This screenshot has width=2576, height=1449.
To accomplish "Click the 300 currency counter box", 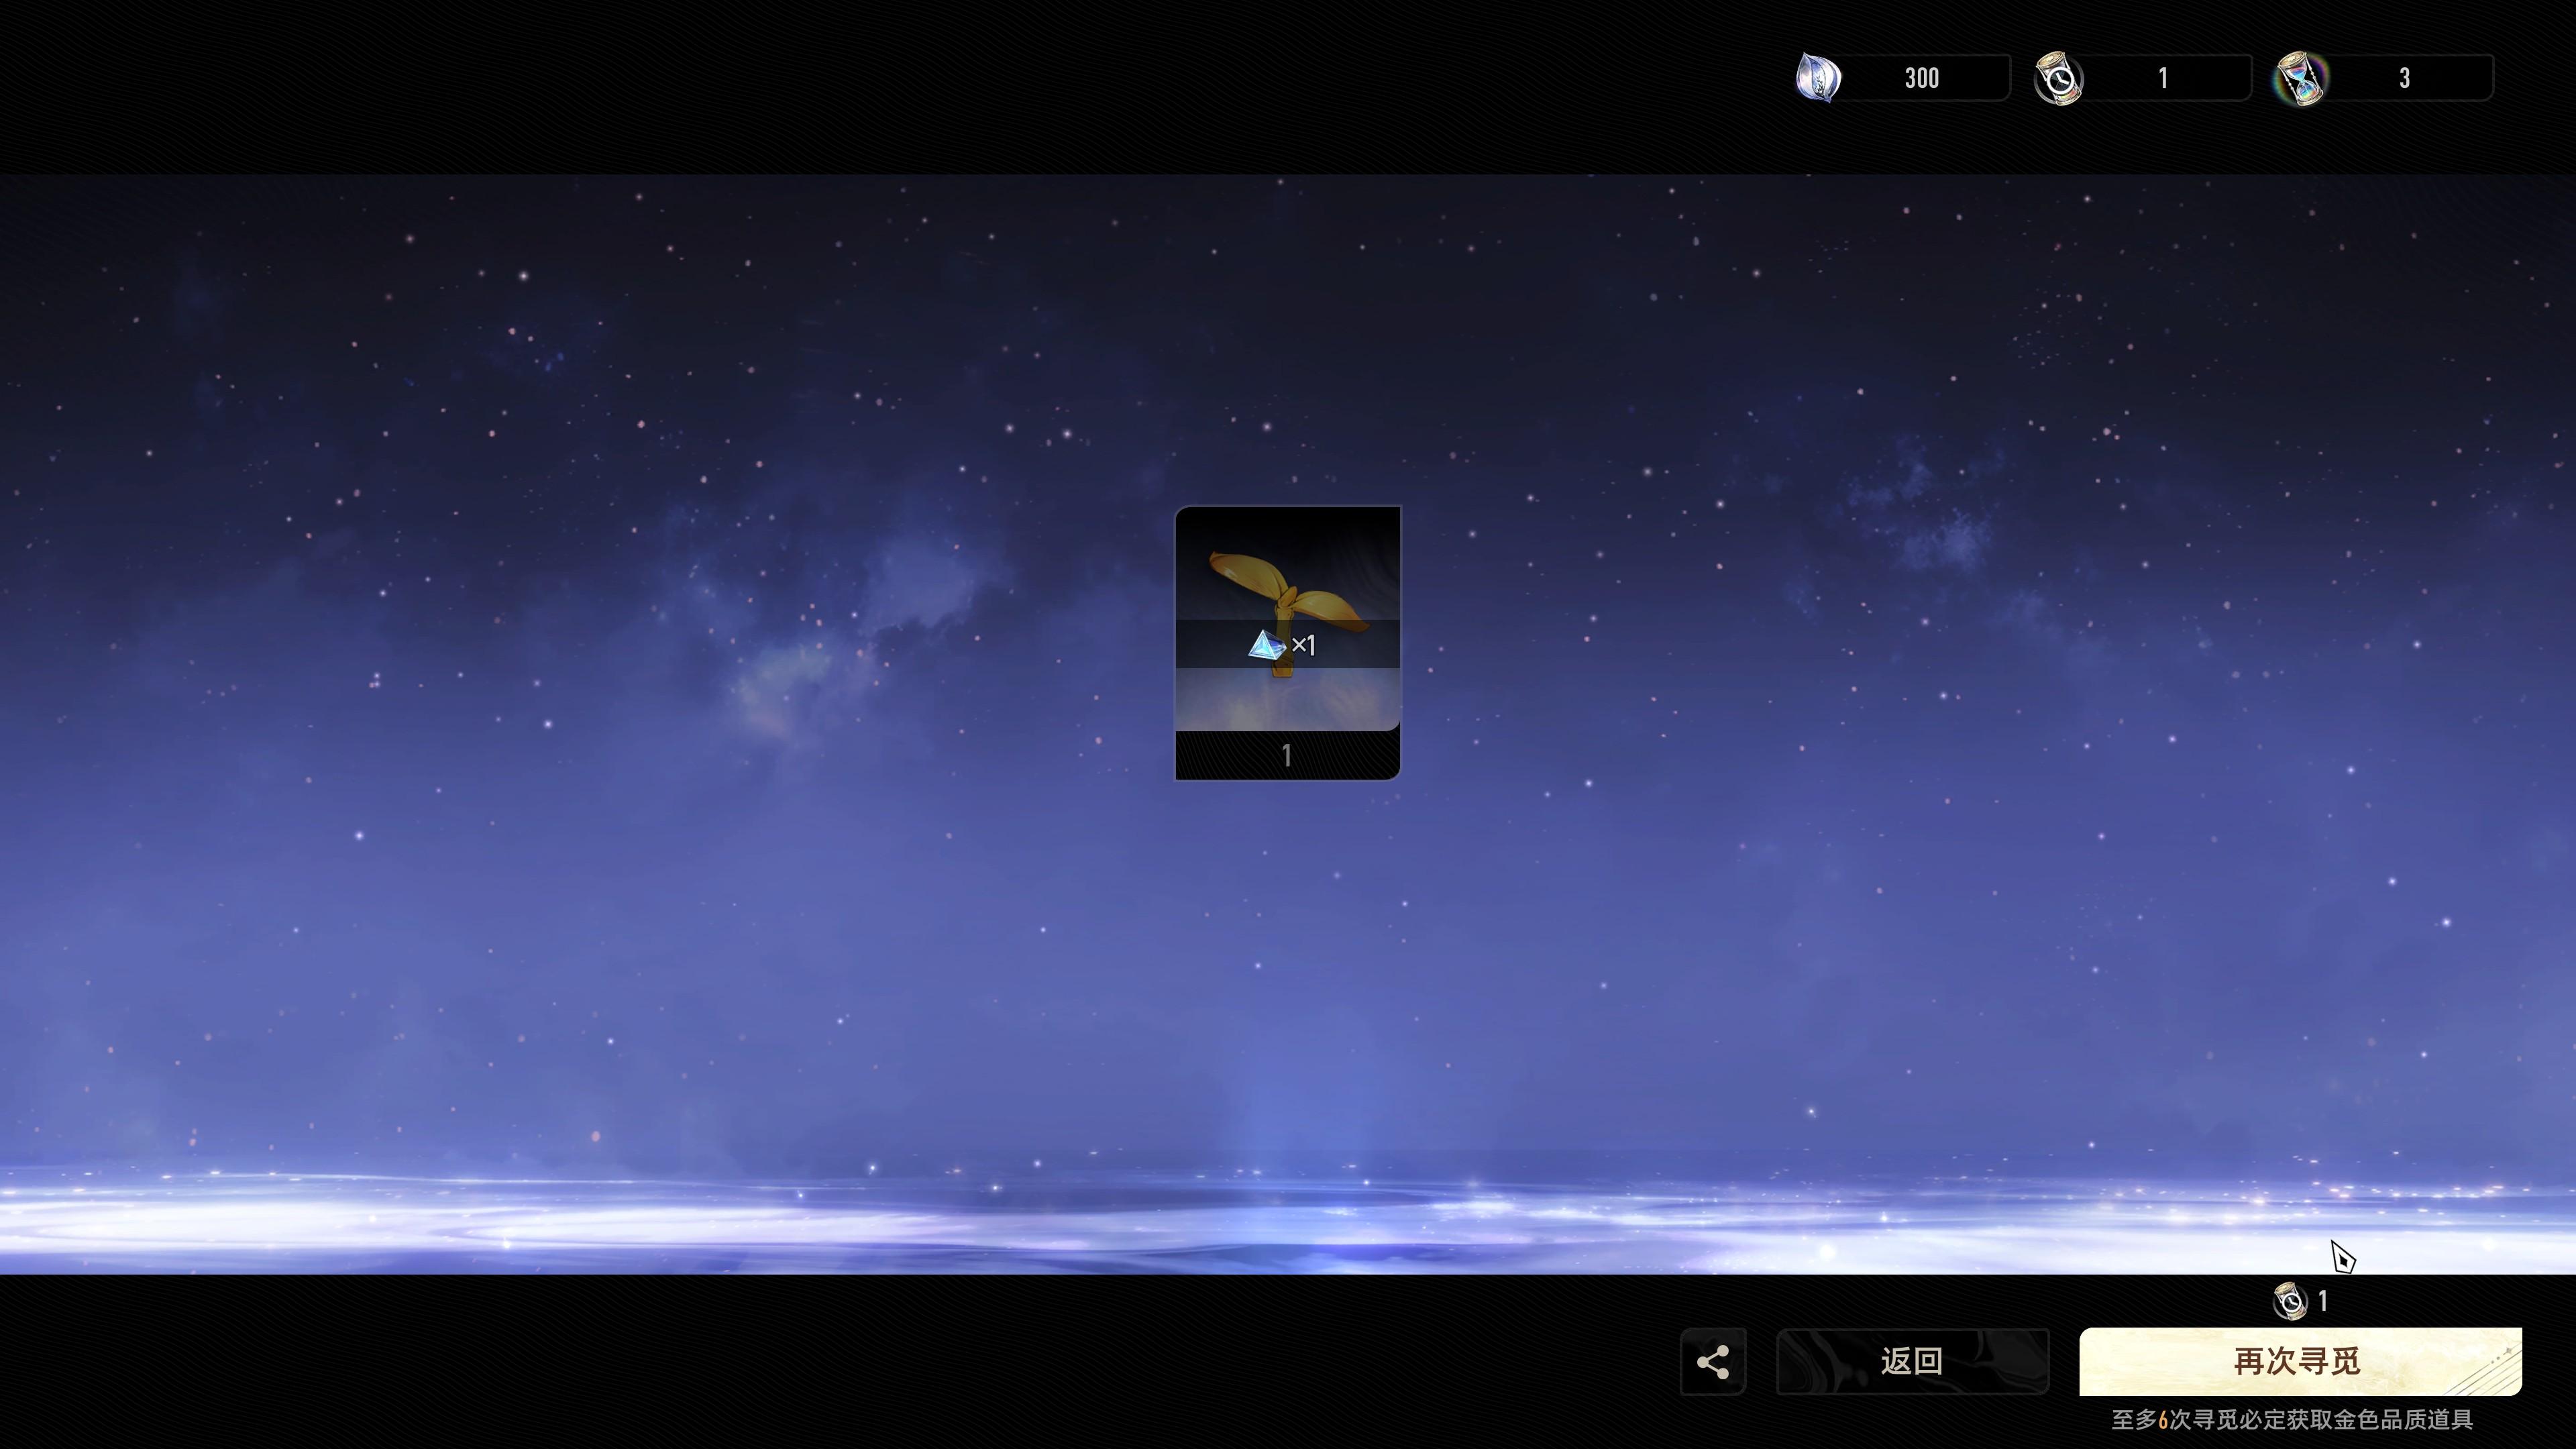I will point(1921,78).
